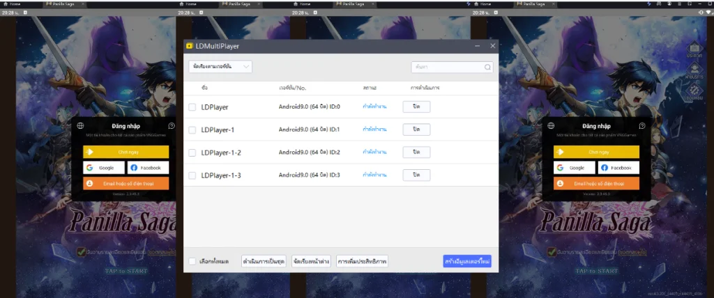Click the เวอร์ชัน/No. column header
The image size is (714, 298).
(293, 87)
